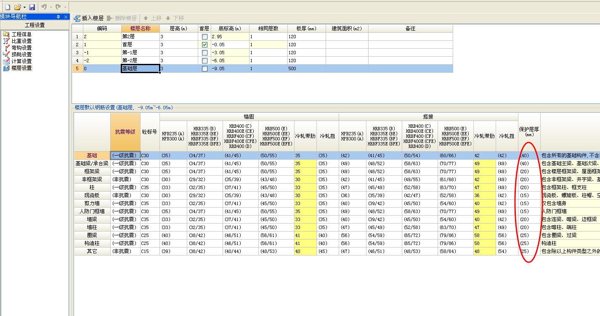Open 弯钩设置 in navigation panel

point(21,47)
